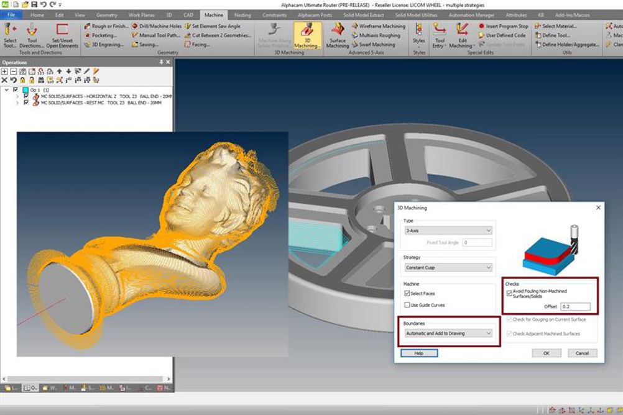Click expand-all plus icon in Operations toolbar
Viewport: 623px width, 415px height.
click(x=4, y=71)
